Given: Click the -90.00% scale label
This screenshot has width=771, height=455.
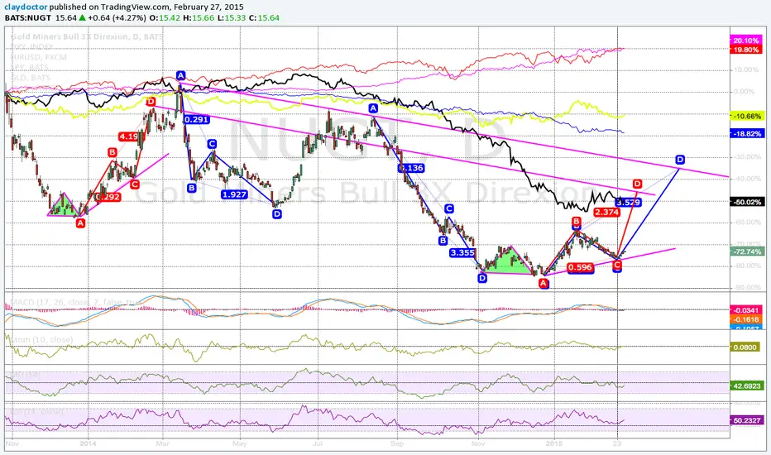Looking at the screenshot, I should (x=745, y=288).
